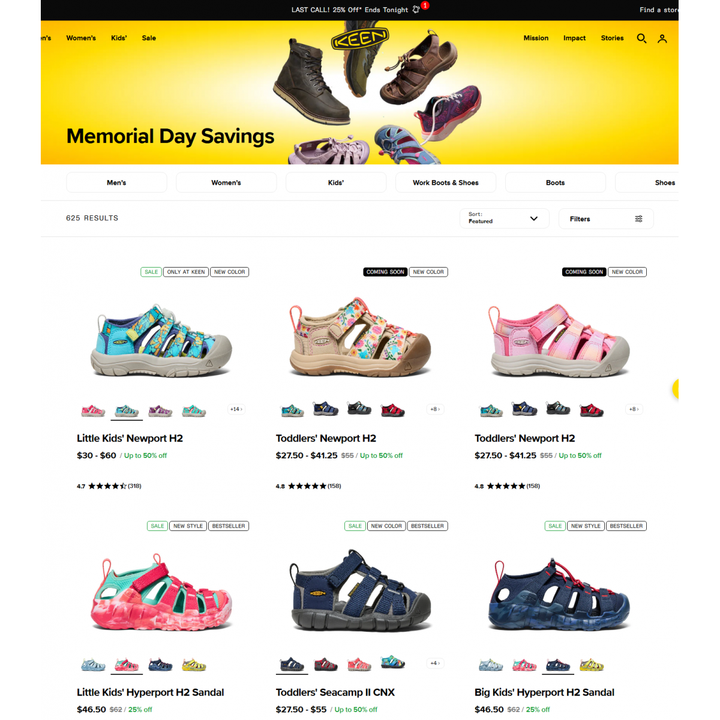Expand +4 colors for Toddlers' Seacamp II CNX
The image size is (720, 720).
click(x=434, y=663)
